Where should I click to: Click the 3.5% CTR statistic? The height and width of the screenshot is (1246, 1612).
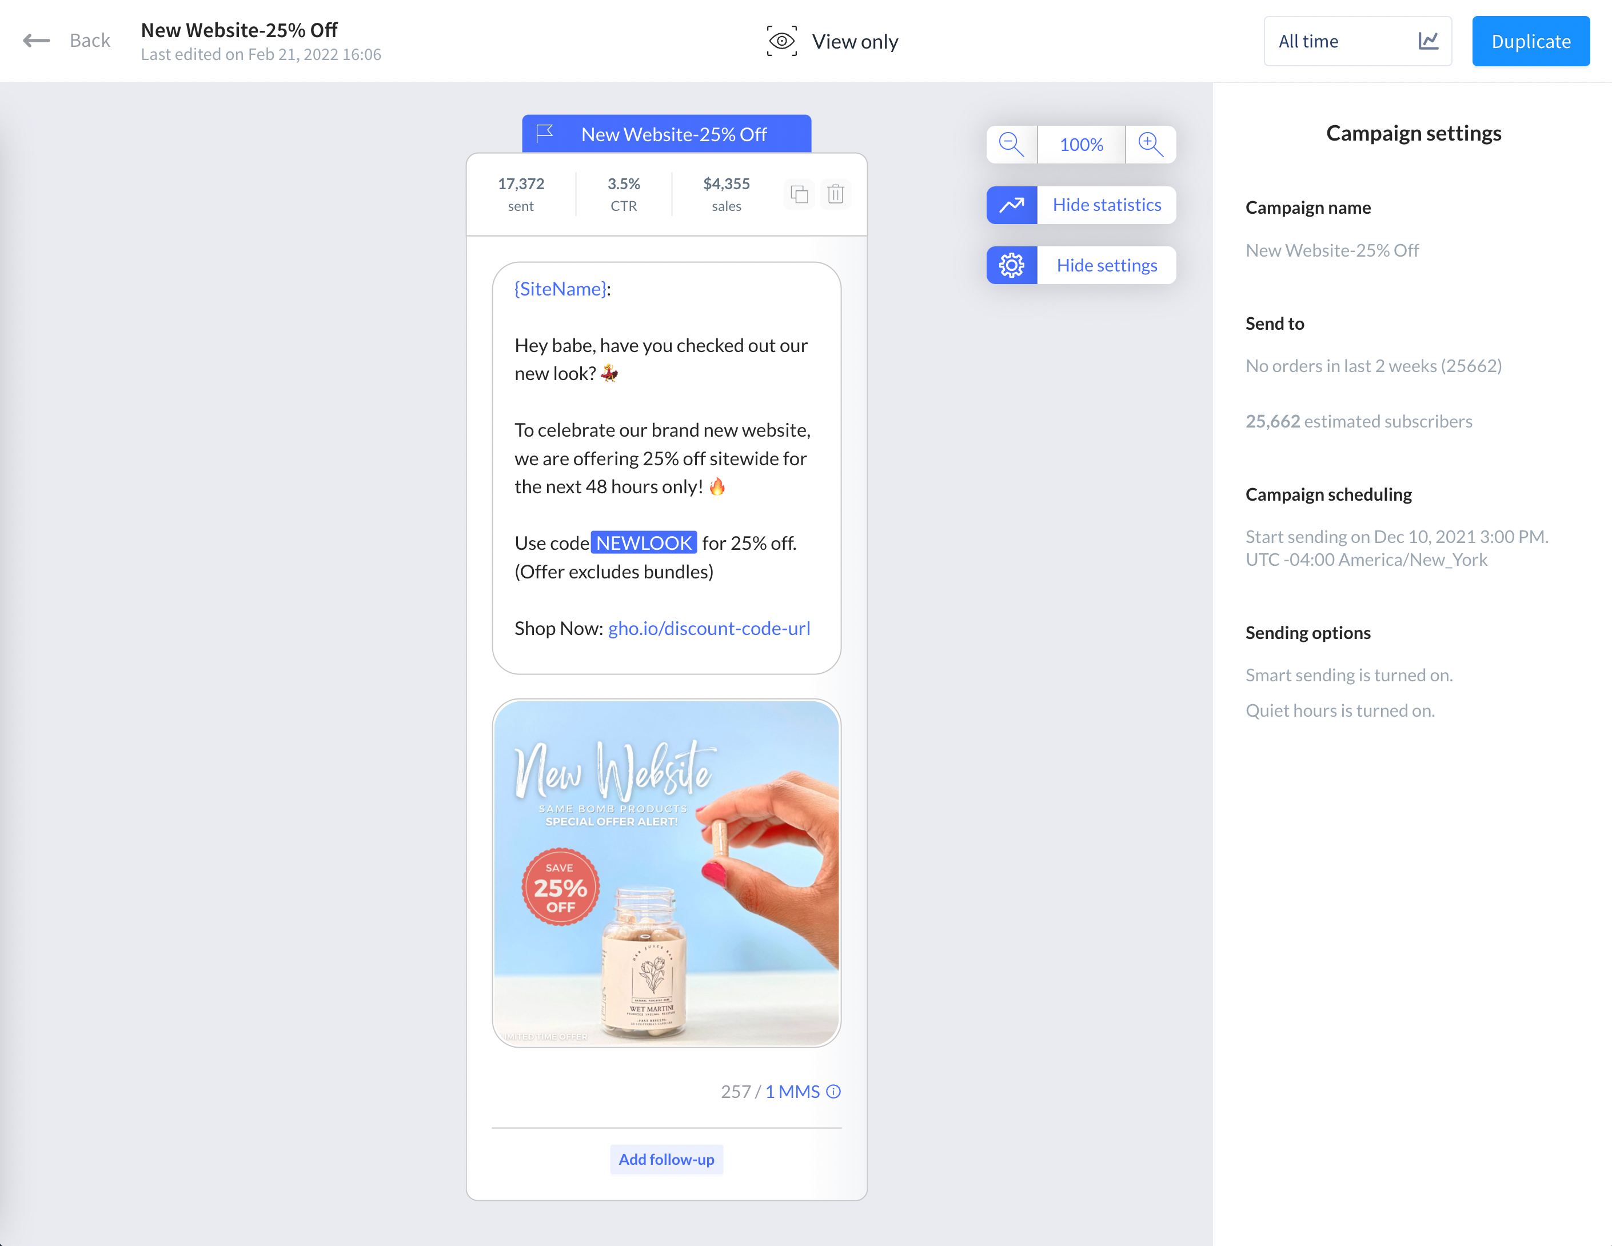tap(624, 194)
